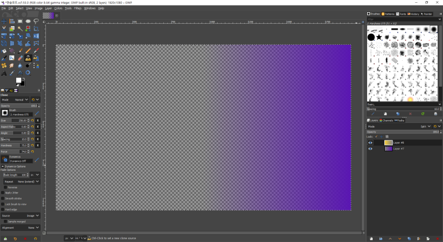Select the Eraser tool
The height and width of the screenshot is (242, 443).
coord(20,58)
